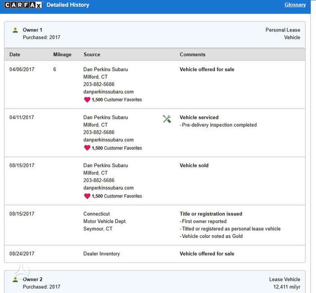Click 'Vehicle sold' comment
Viewport: 316px width, 293px height.
point(194,165)
